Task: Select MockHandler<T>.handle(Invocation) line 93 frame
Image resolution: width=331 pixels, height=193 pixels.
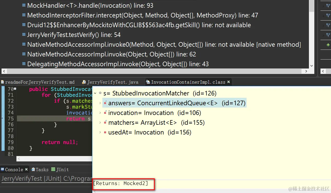Action: pos(90,5)
